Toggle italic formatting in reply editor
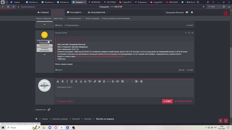This screenshot has width=232, height=130. tap(67, 81)
